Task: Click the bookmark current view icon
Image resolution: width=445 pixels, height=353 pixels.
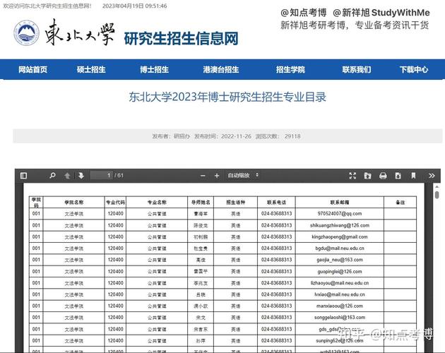Action: tap(413, 176)
